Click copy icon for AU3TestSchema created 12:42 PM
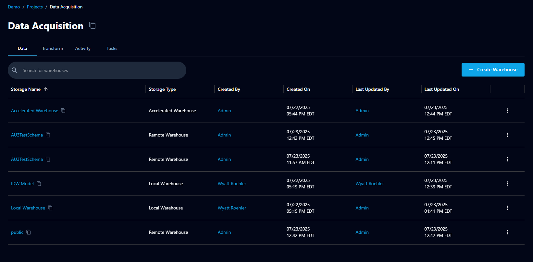Viewport: 533px width, 262px height. pos(48,135)
